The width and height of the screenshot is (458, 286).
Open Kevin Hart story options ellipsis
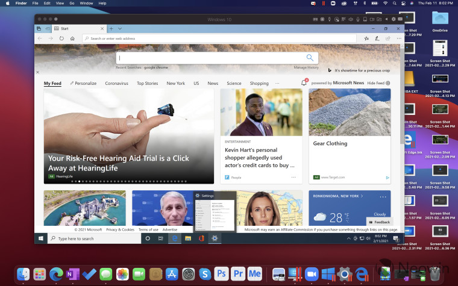(293, 177)
